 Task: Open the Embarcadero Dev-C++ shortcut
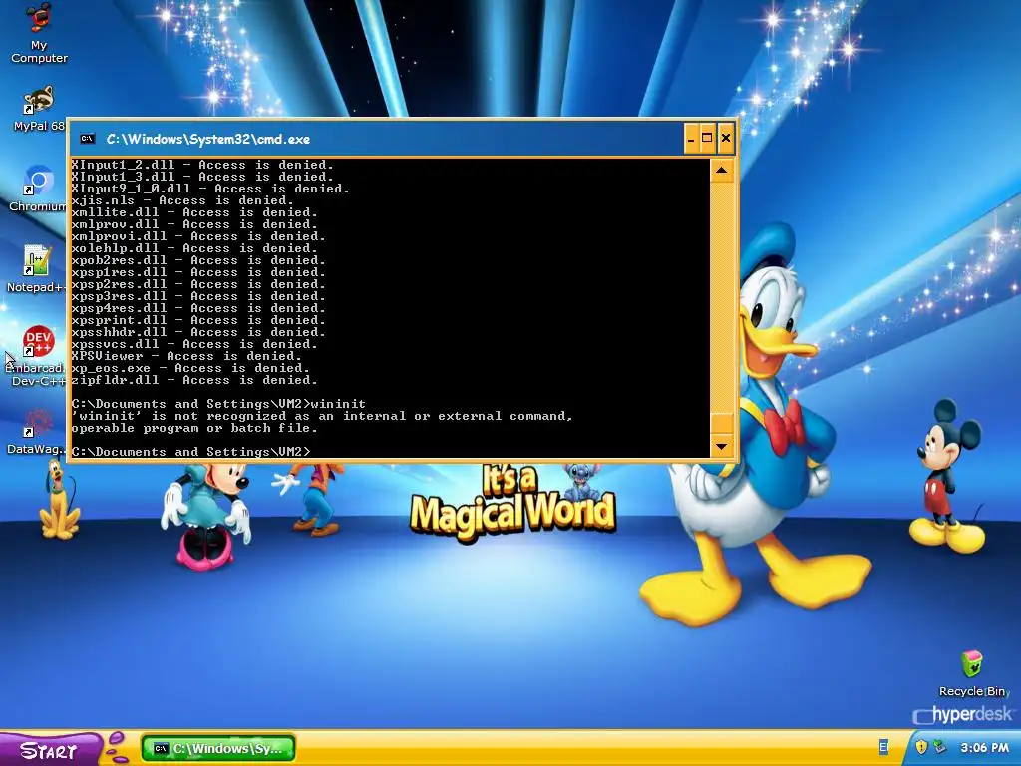point(38,356)
